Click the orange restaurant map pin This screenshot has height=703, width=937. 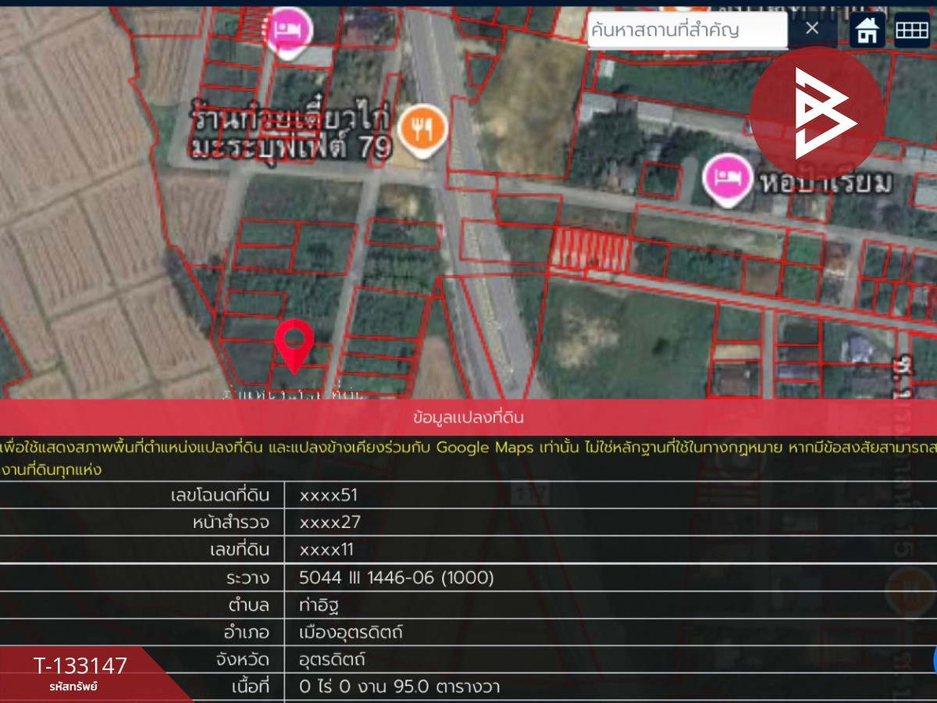[422, 129]
